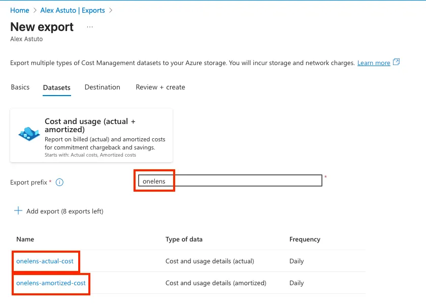Click the Name column header
Screen dimensions: 426x304
pos(25,239)
